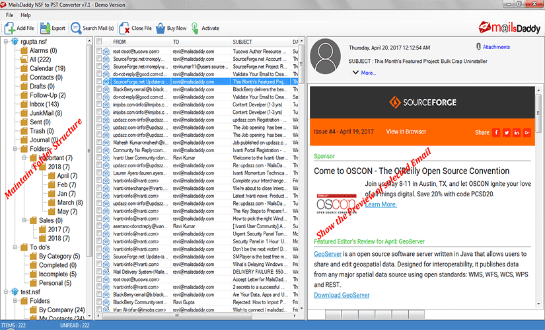The width and height of the screenshot is (545, 330).
Task: Click the Add File toolbar icon
Action: tap(10, 28)
